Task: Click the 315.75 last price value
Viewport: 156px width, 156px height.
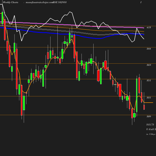Action: 150,124
